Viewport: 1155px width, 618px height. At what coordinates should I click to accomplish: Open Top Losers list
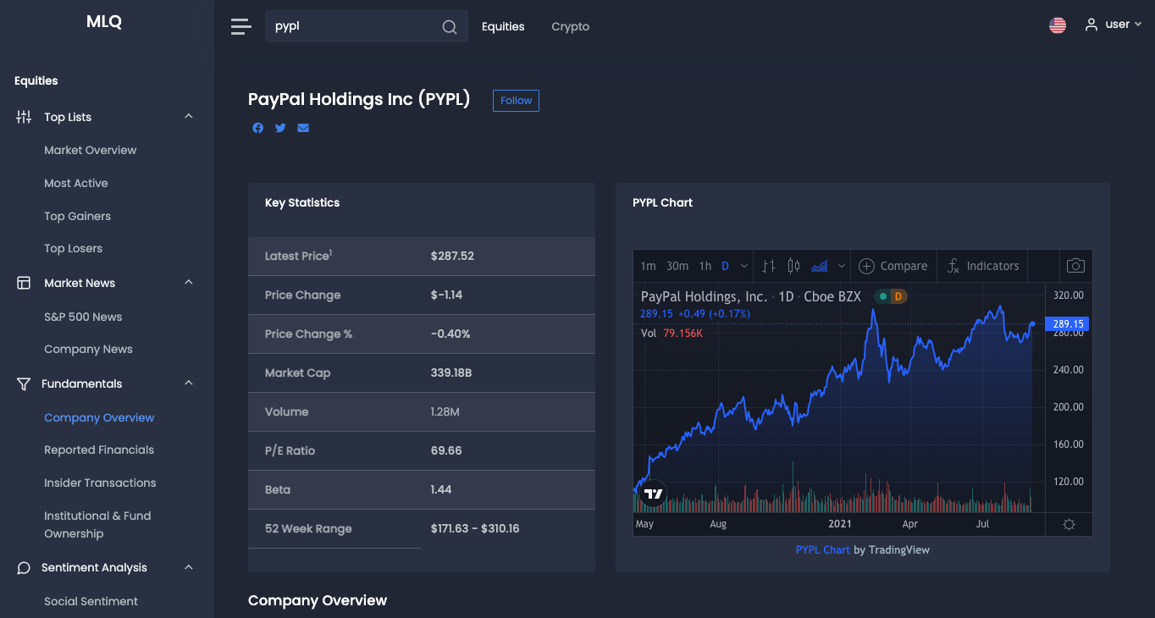click(x=74, y=248)
